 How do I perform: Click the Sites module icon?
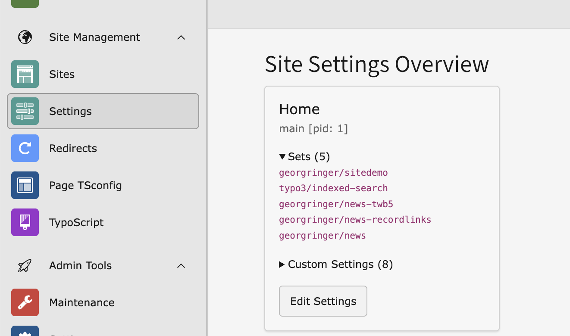click(25, 74)
